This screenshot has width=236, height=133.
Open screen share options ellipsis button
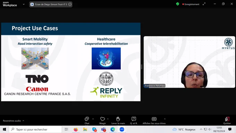coord(70,5)
